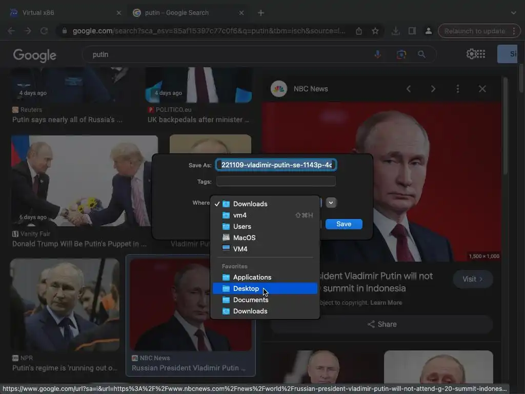
Task: Open Putin's regime NPR headline
Action: [x=65, y=368]
